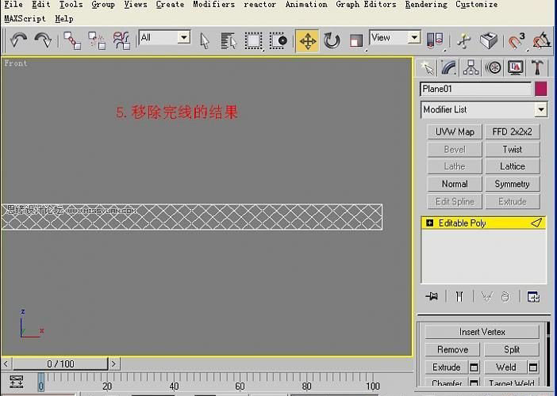Apply the Twist modifier button

tap(513, 149)
